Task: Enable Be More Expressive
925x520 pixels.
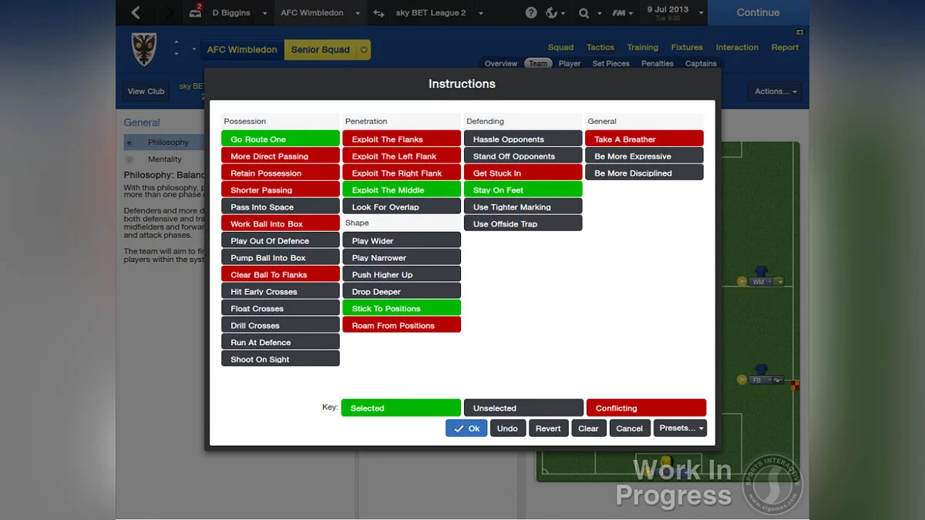Action: click(644, 156)
